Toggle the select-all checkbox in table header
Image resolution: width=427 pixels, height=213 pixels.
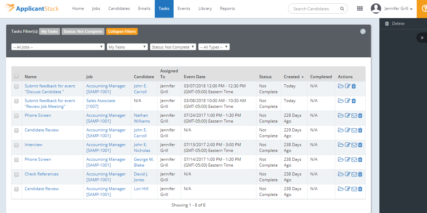coord(16,76)
